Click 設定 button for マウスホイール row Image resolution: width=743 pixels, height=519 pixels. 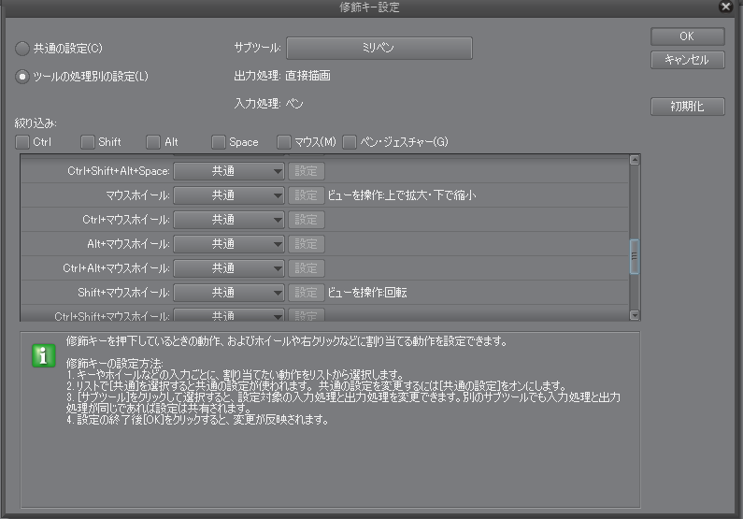[307, 195]
